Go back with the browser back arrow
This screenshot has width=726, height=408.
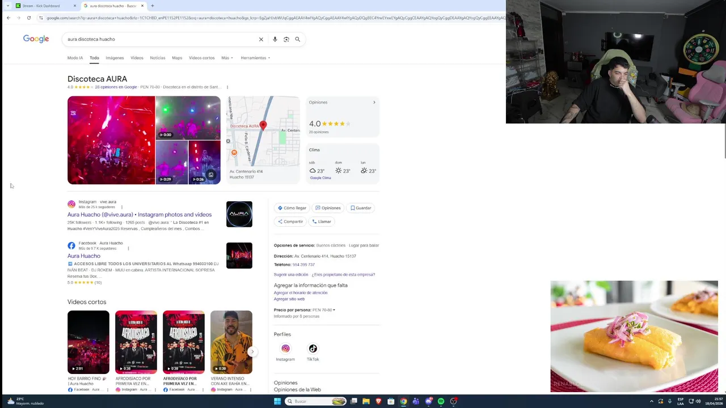(x=9, y=18)
